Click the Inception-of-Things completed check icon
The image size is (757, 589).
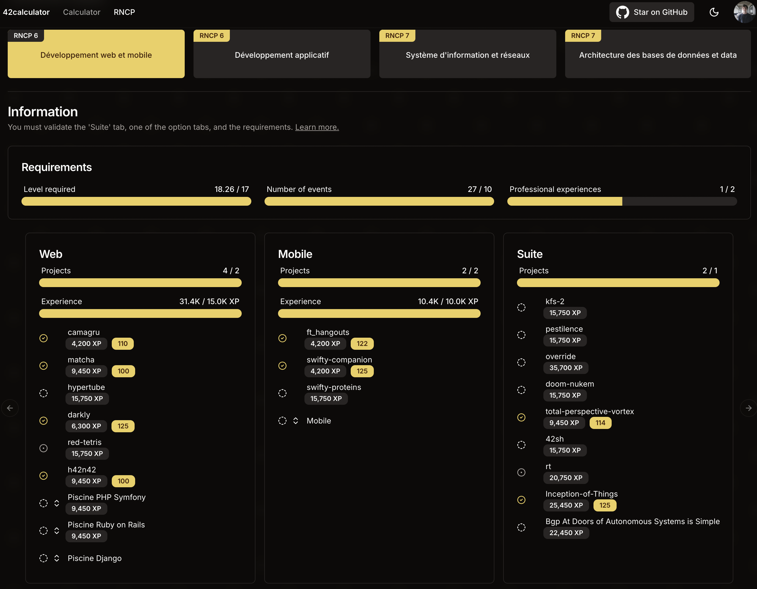point(521,500)
